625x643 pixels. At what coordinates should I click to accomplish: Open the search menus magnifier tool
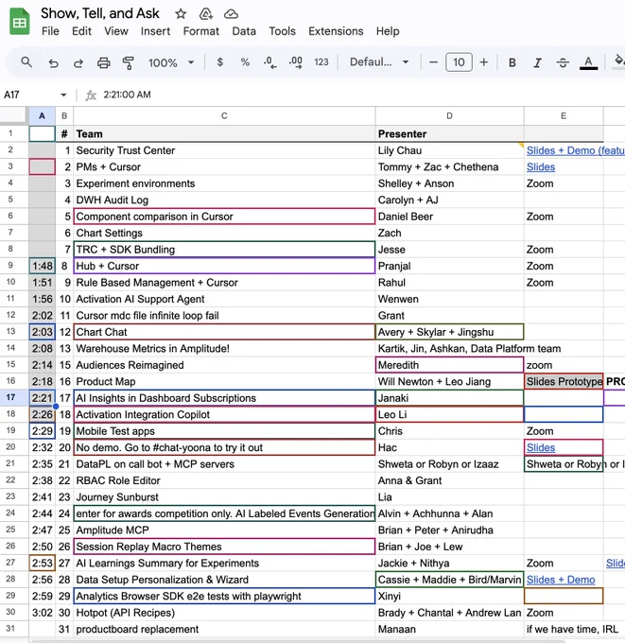coord(26,62)
